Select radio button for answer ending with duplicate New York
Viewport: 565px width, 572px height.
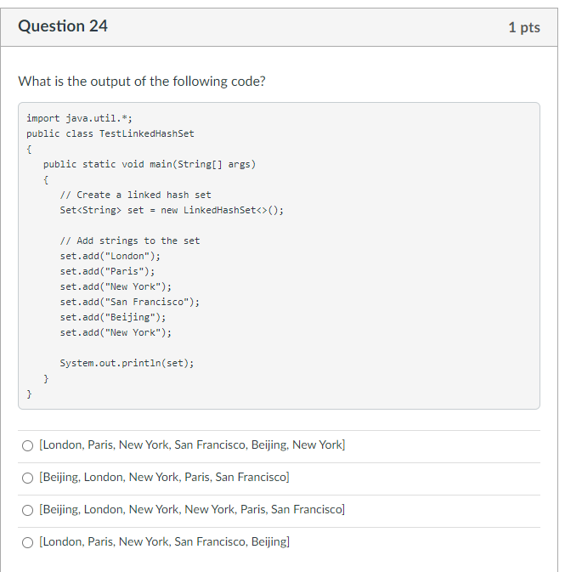28,445
